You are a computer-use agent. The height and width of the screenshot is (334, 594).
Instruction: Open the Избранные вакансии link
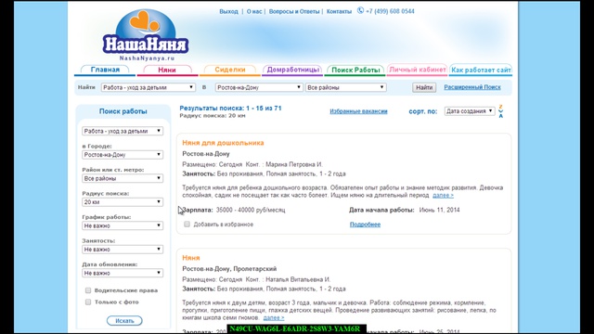pyautogui.click(x=358, y=111)
